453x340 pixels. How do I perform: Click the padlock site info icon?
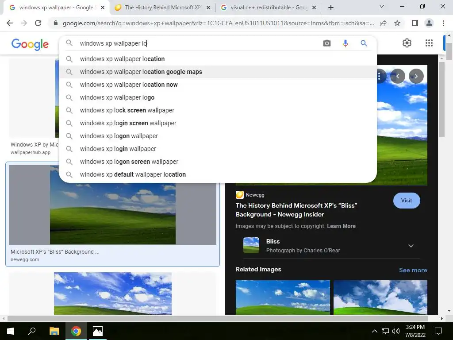point(56,23)
